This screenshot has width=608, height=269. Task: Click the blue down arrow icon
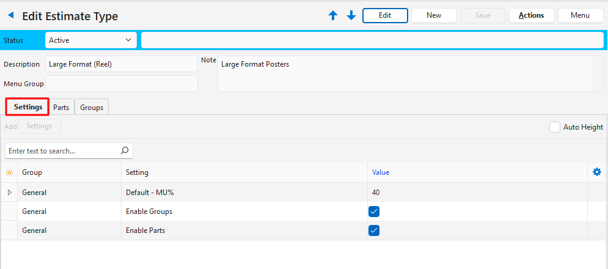[x=351, y=16]
